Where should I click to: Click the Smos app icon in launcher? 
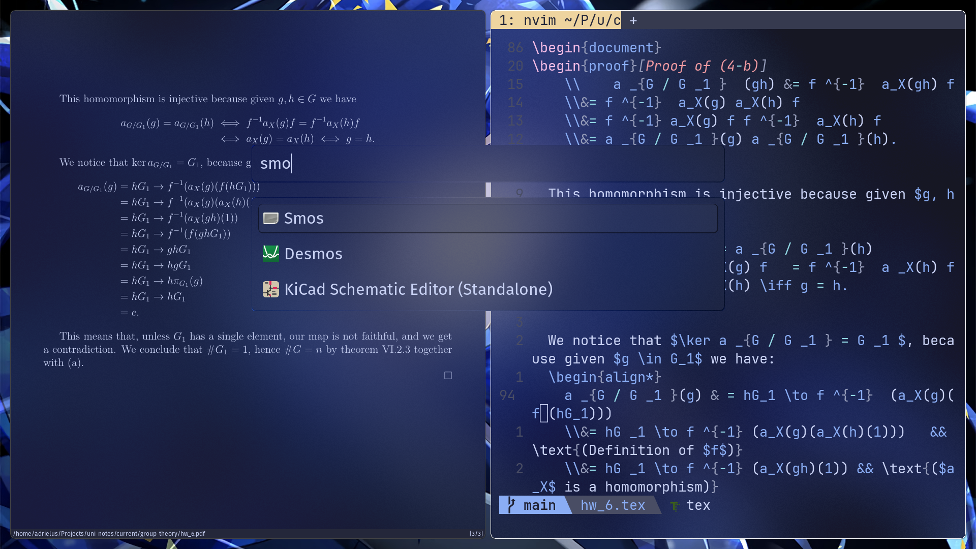pyautogui.click(x=271, y=219)
